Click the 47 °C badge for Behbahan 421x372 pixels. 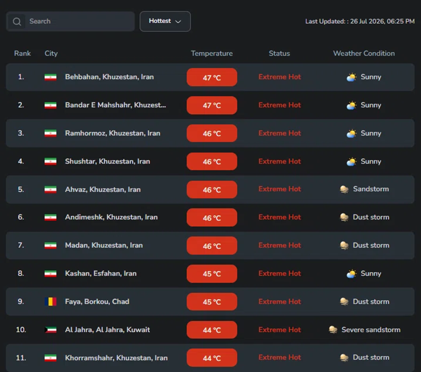pyautogui.click(x=212, y=77)
